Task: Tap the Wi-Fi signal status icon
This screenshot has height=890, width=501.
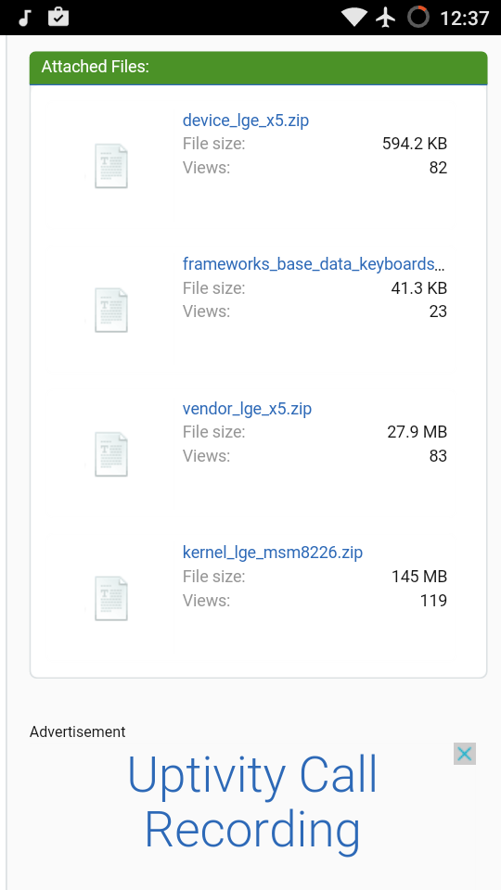Action: click(x=354, y=18)
